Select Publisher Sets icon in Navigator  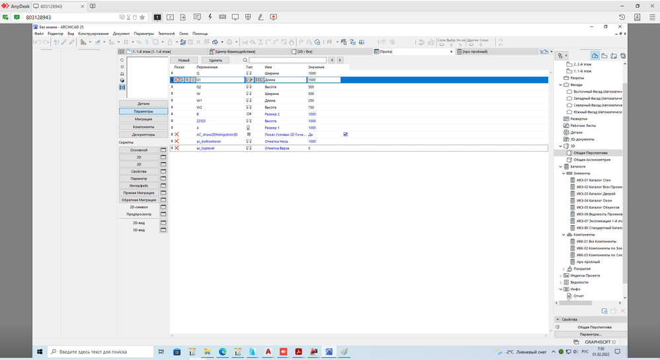pos(622,55)
